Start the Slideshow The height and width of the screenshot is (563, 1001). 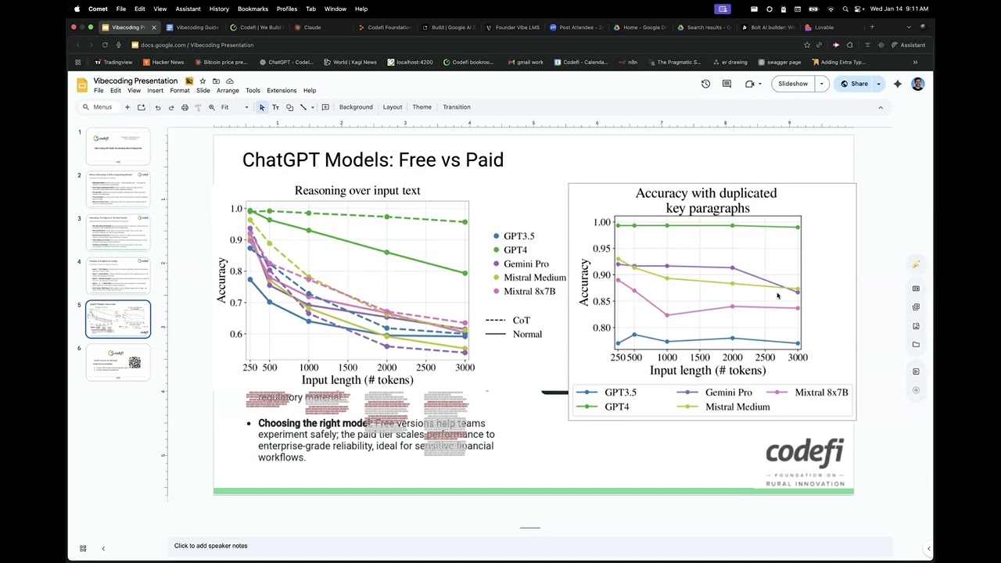(793, 84)
